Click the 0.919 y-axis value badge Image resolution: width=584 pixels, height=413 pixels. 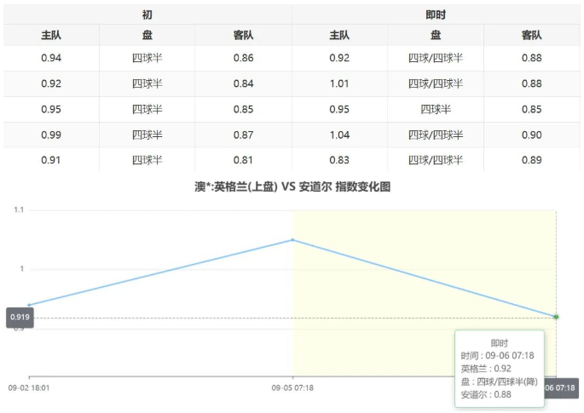pos(19,318)
